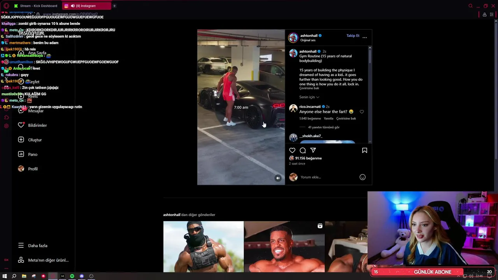Image resolution: width=498 pixels, height=280 pixels.
Task: Toggle the video sound with the speaker icon
Action: click(x=278, y=178)
